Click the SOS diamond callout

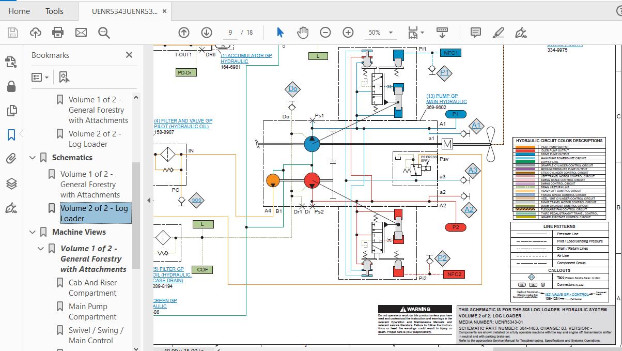click(197, 201)
